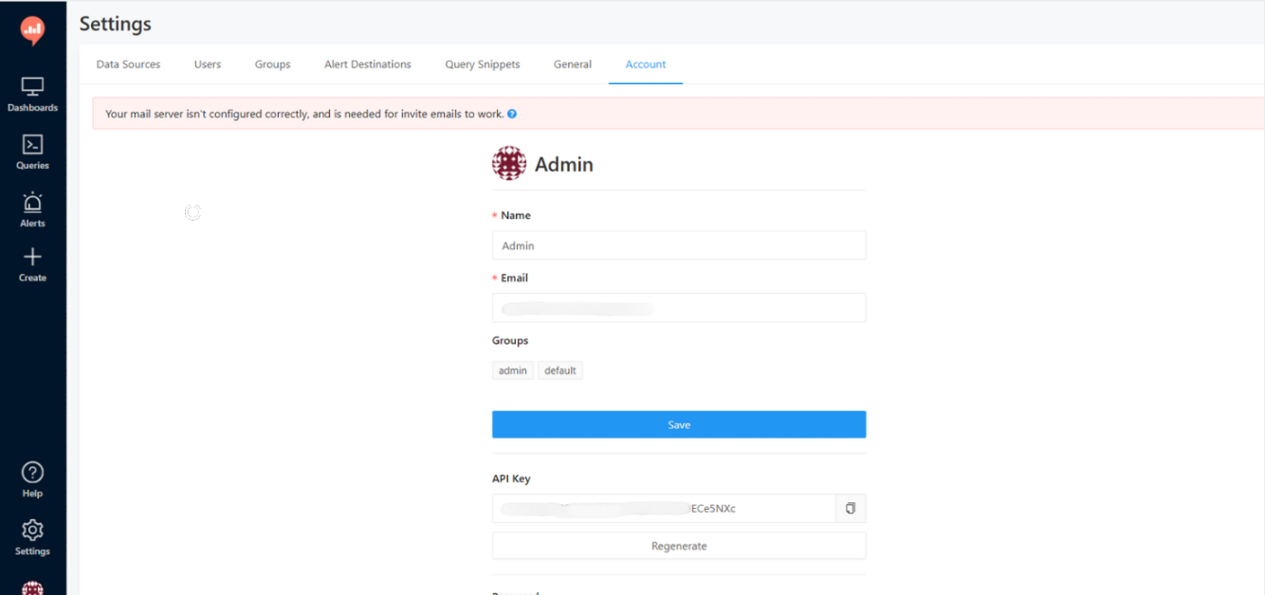The width and height of the screenshot is (1265, 595).
Task: Switch to the General tab
Action: point(572,63)
